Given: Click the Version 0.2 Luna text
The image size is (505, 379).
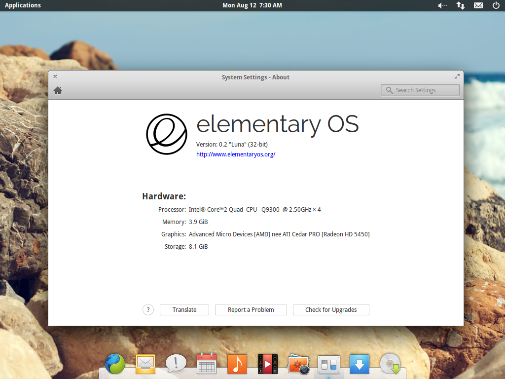Looking at the screenshot, I should [x=232, y=145].
